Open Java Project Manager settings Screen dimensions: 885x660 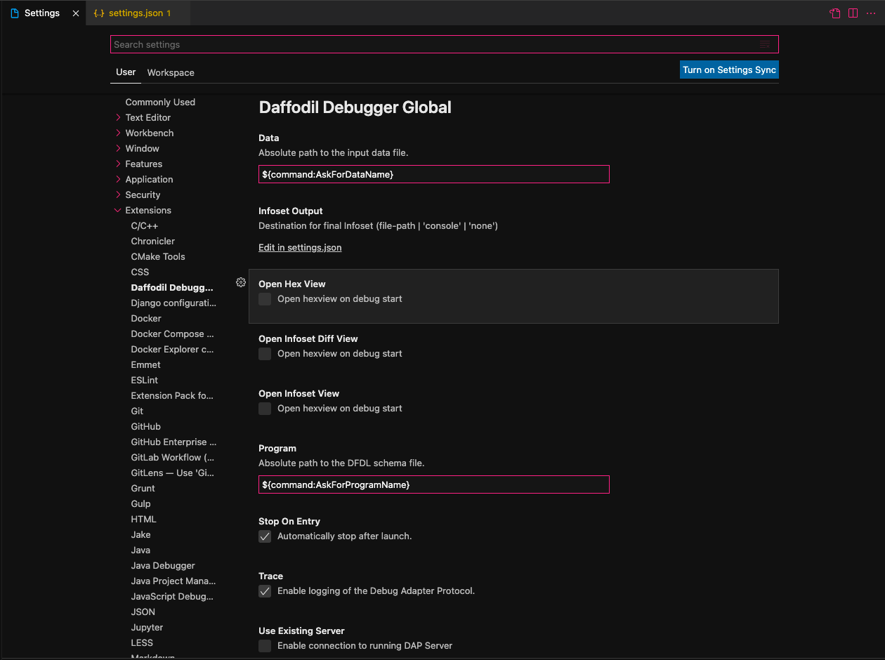point(173,581)
